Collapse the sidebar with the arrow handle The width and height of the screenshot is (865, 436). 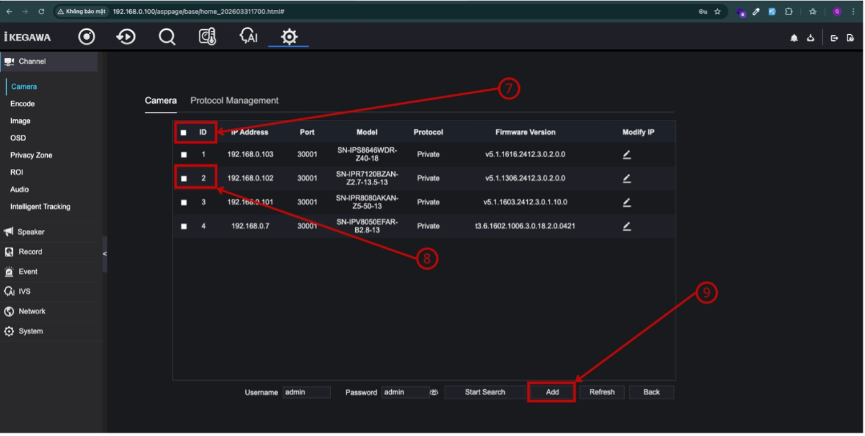coord(104,253)
